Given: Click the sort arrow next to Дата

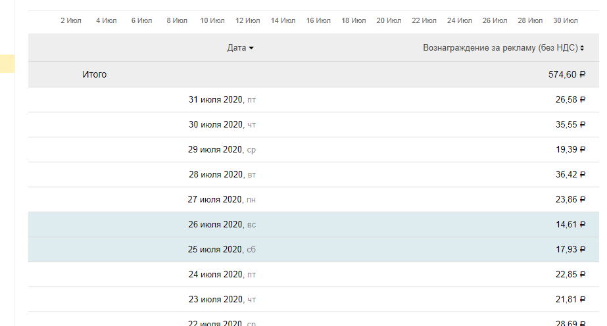Looking at the screenshot, I should point(251,48).
